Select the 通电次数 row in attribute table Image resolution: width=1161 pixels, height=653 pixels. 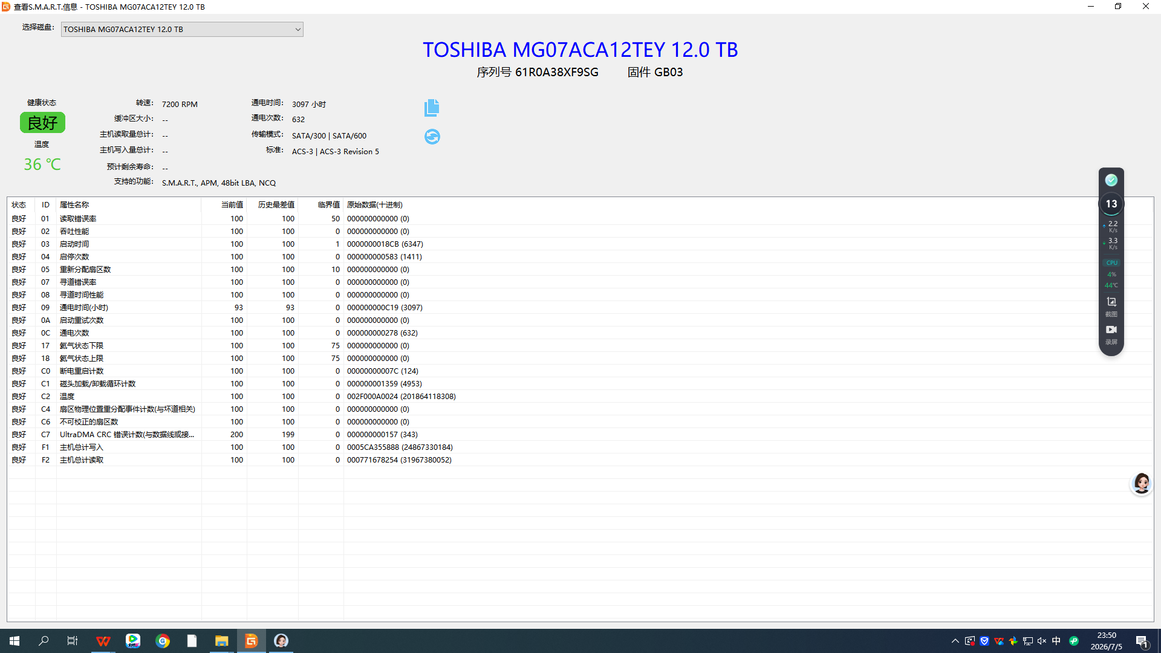[580, 333]
